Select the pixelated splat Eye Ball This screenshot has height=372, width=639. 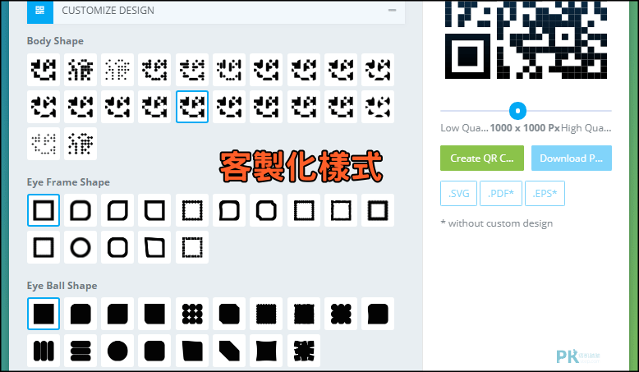point(304,351)
